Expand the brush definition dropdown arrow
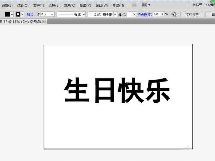The image size is (215, 161). point(115,14)
